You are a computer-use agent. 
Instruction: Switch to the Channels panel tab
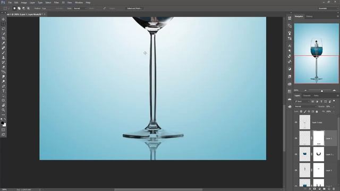click(307, 95)
